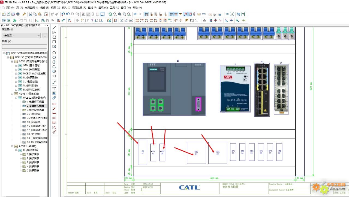The width and height of the screenshot is (349, 197).
Task: Click the green puzzle piece icon
Action: (15, 20)
